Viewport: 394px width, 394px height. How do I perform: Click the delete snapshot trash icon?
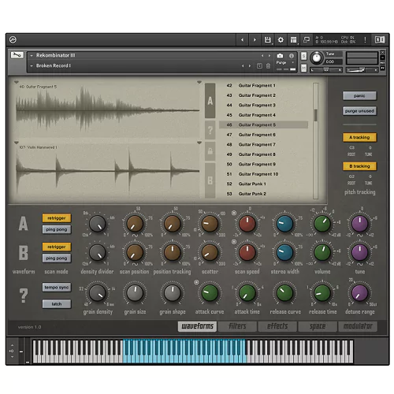(268, 65)
